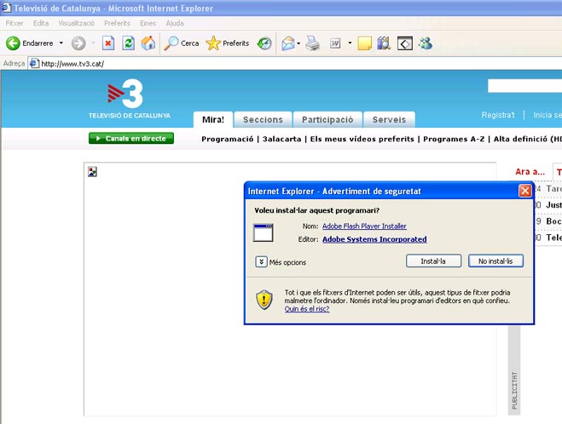The width and height of the screenshot is (562, 424).
Task: Click the Instal·la button
Action: [433, 261]
